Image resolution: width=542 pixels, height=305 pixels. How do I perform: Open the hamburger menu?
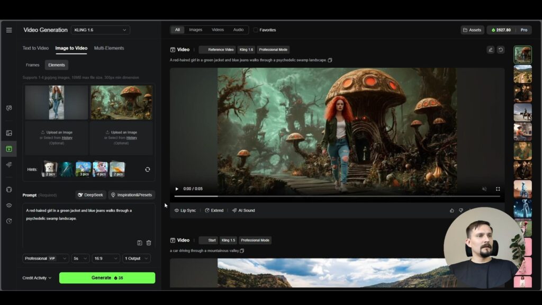[9, 30]
